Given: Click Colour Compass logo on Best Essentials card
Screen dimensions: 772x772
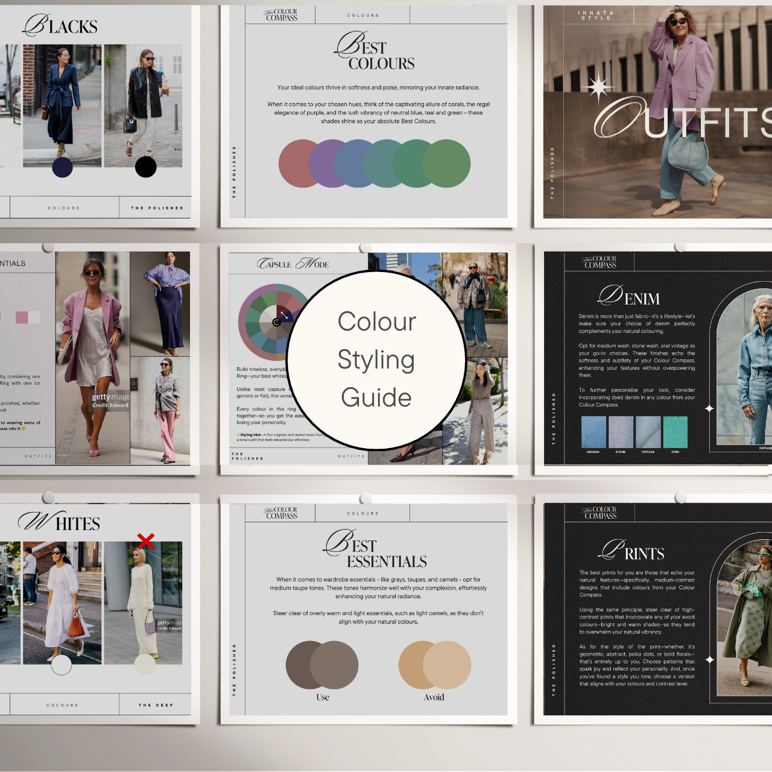Looking at the screenshot, I should point(281,513).
